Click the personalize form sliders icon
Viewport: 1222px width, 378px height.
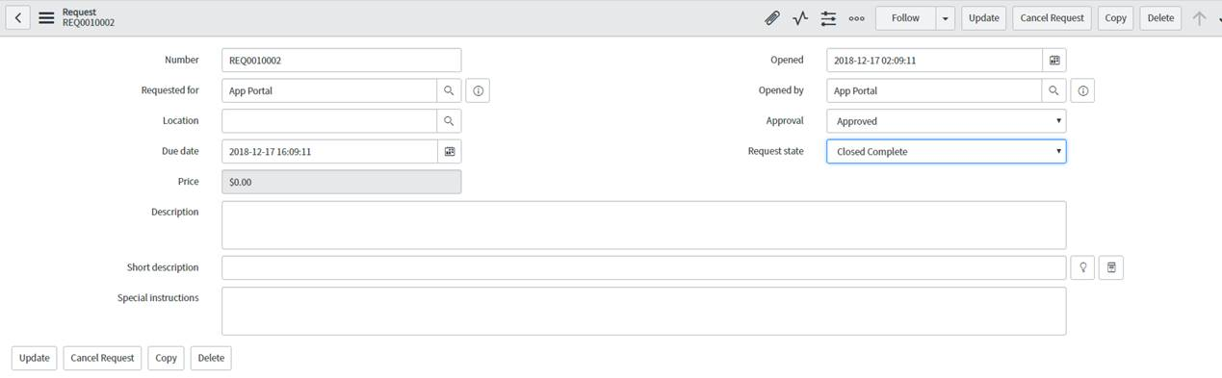[828, 17]
